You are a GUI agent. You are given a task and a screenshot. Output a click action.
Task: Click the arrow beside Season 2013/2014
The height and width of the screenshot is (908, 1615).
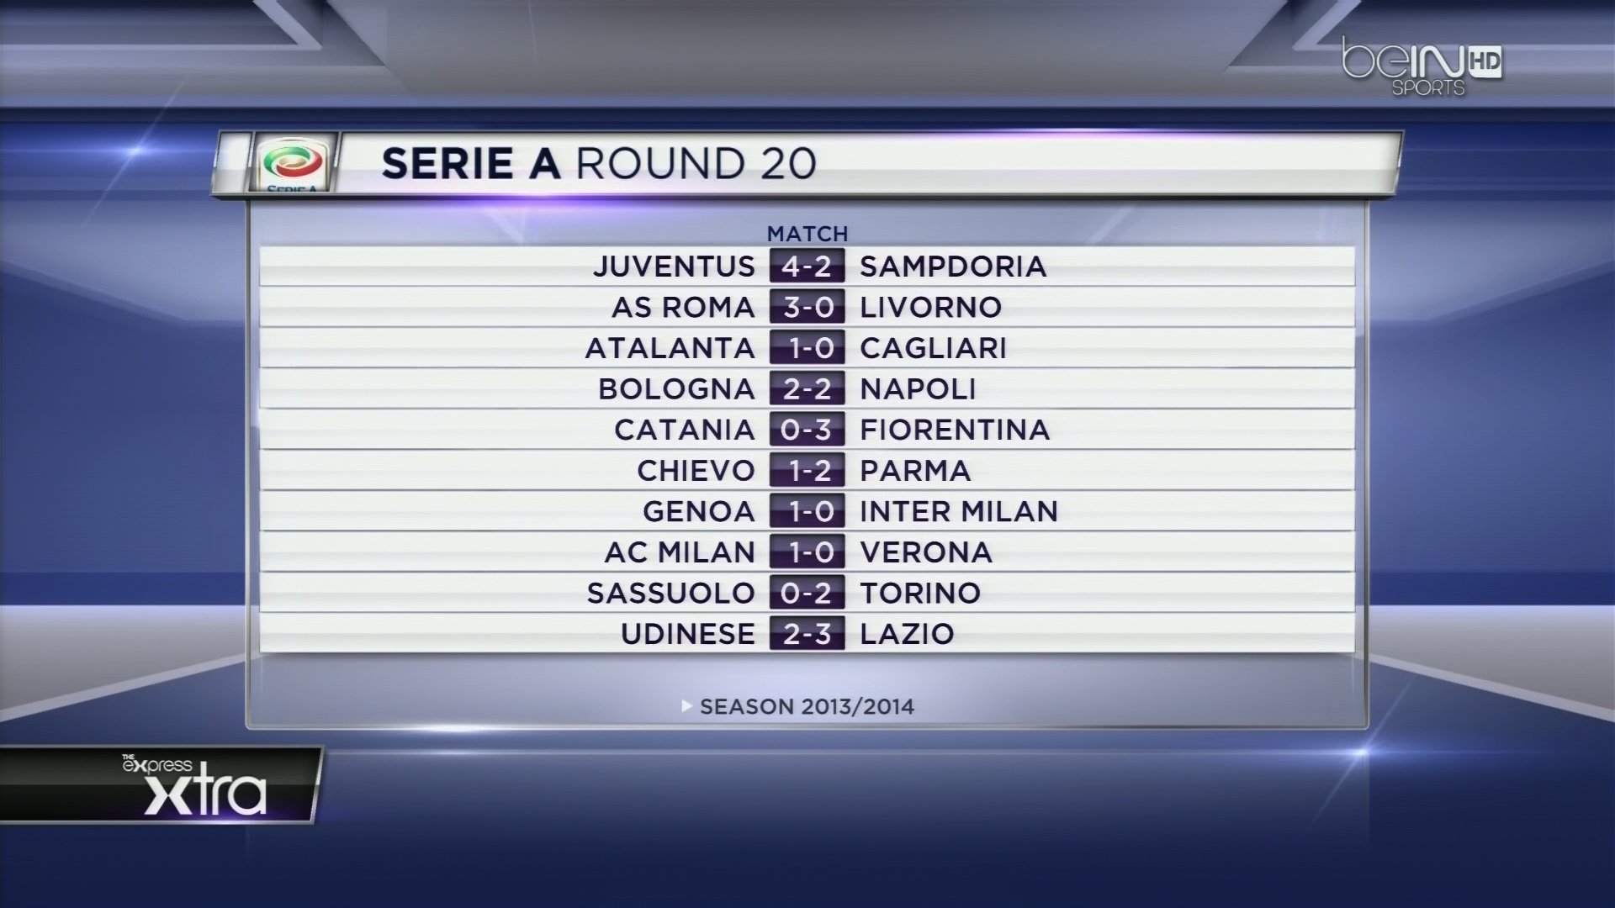tap(687, 706)
